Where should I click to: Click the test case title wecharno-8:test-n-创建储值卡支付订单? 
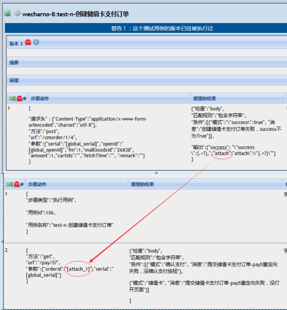point(75,14)
